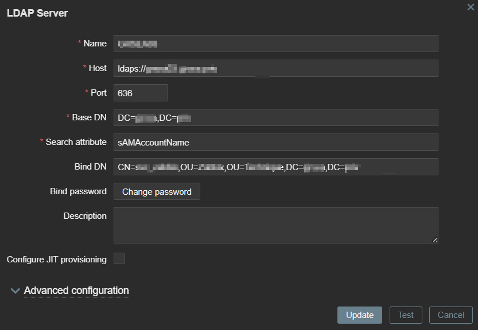478x330 pixels.
Task: Focus the Search attribute field
Action: [x=275, y=142]
